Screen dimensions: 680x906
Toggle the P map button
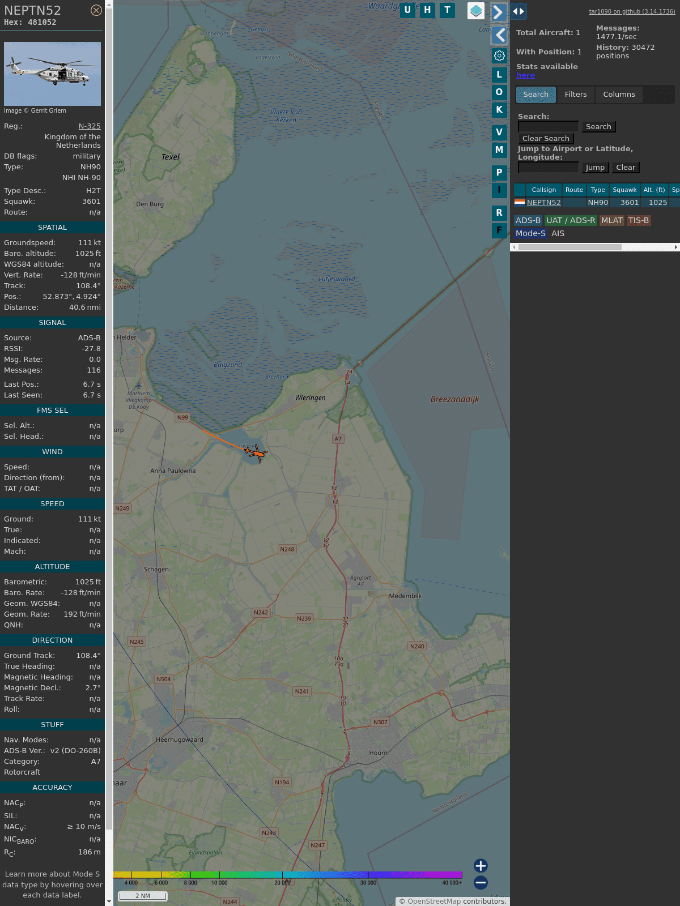[x=499, y=173]
